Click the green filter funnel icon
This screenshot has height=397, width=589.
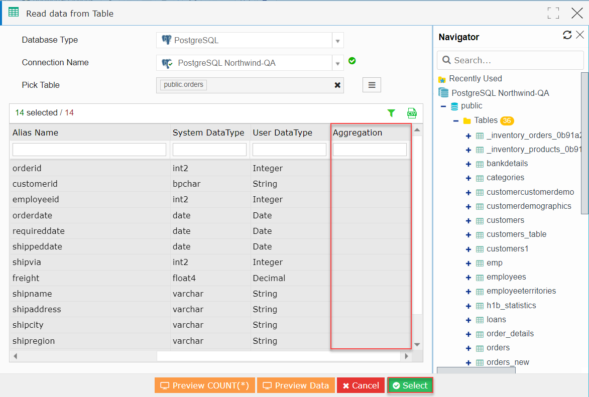(391, 113)
